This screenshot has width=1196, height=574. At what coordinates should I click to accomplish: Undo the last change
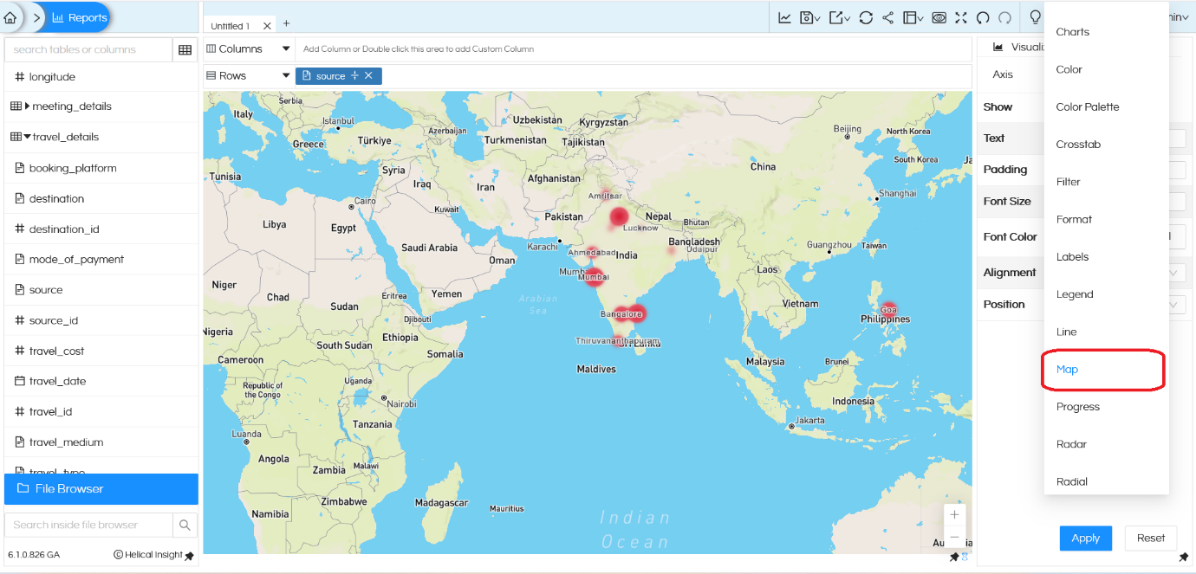[x=985, y=17]
